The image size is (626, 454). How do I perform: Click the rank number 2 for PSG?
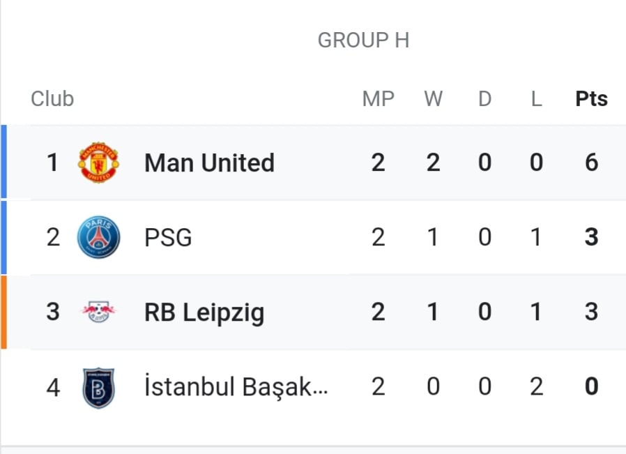[53, 237]
